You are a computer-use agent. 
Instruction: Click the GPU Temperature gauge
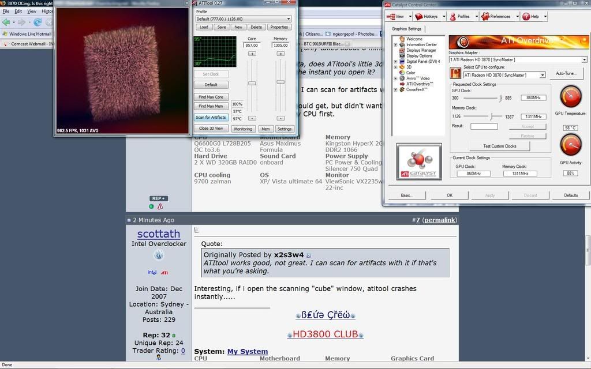tap(571, 97)
